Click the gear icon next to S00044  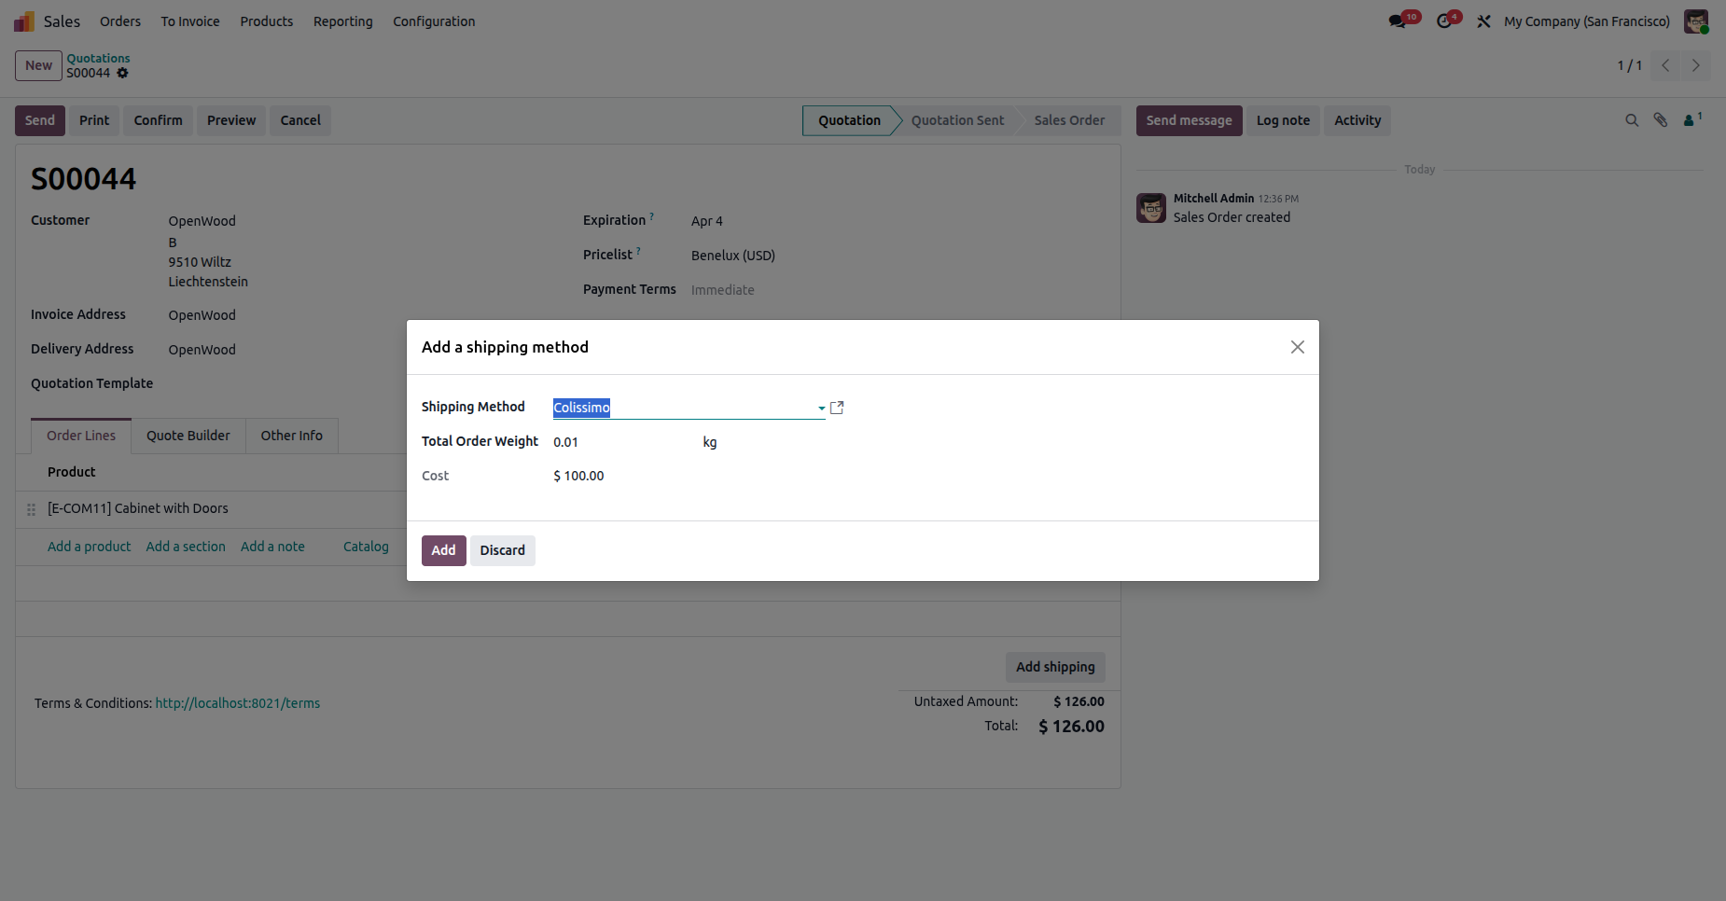pos(122,73)
